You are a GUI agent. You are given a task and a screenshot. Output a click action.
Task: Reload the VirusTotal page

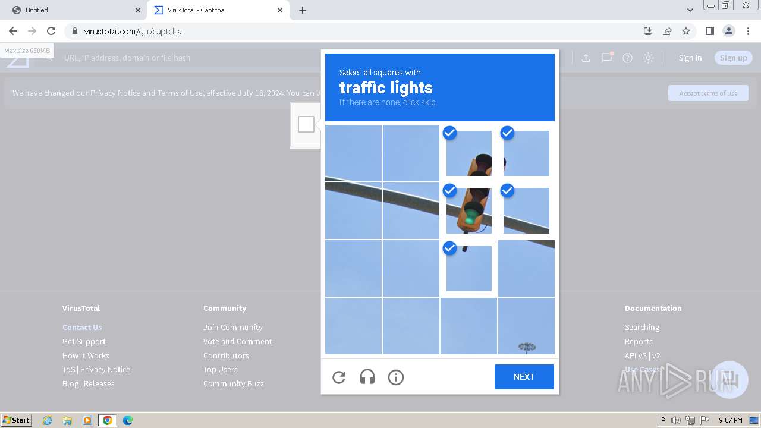[x=51, y=31]
